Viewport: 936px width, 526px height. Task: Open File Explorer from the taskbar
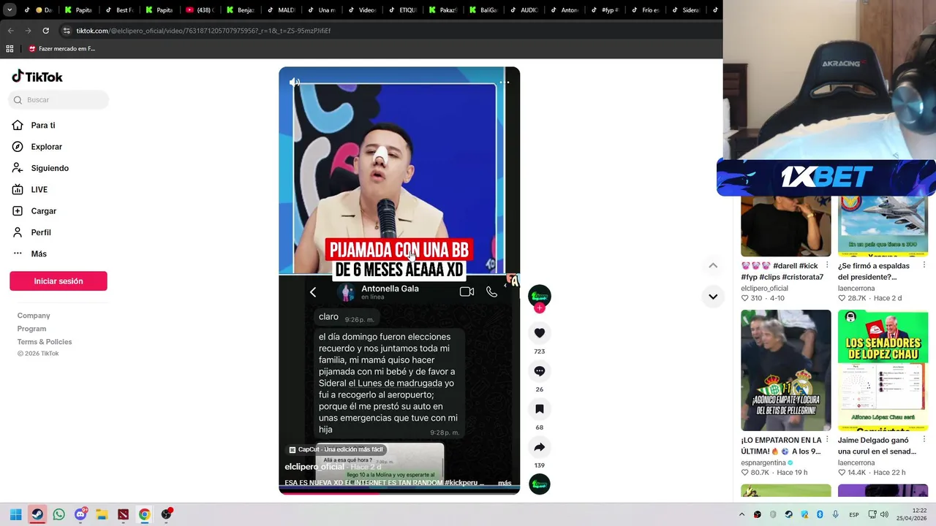tap(102, 514)
